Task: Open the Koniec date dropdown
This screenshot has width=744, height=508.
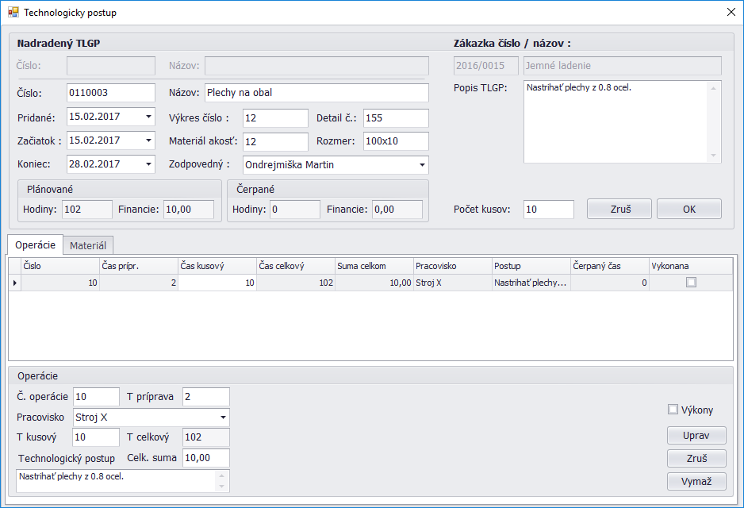Action: (148, 164)
